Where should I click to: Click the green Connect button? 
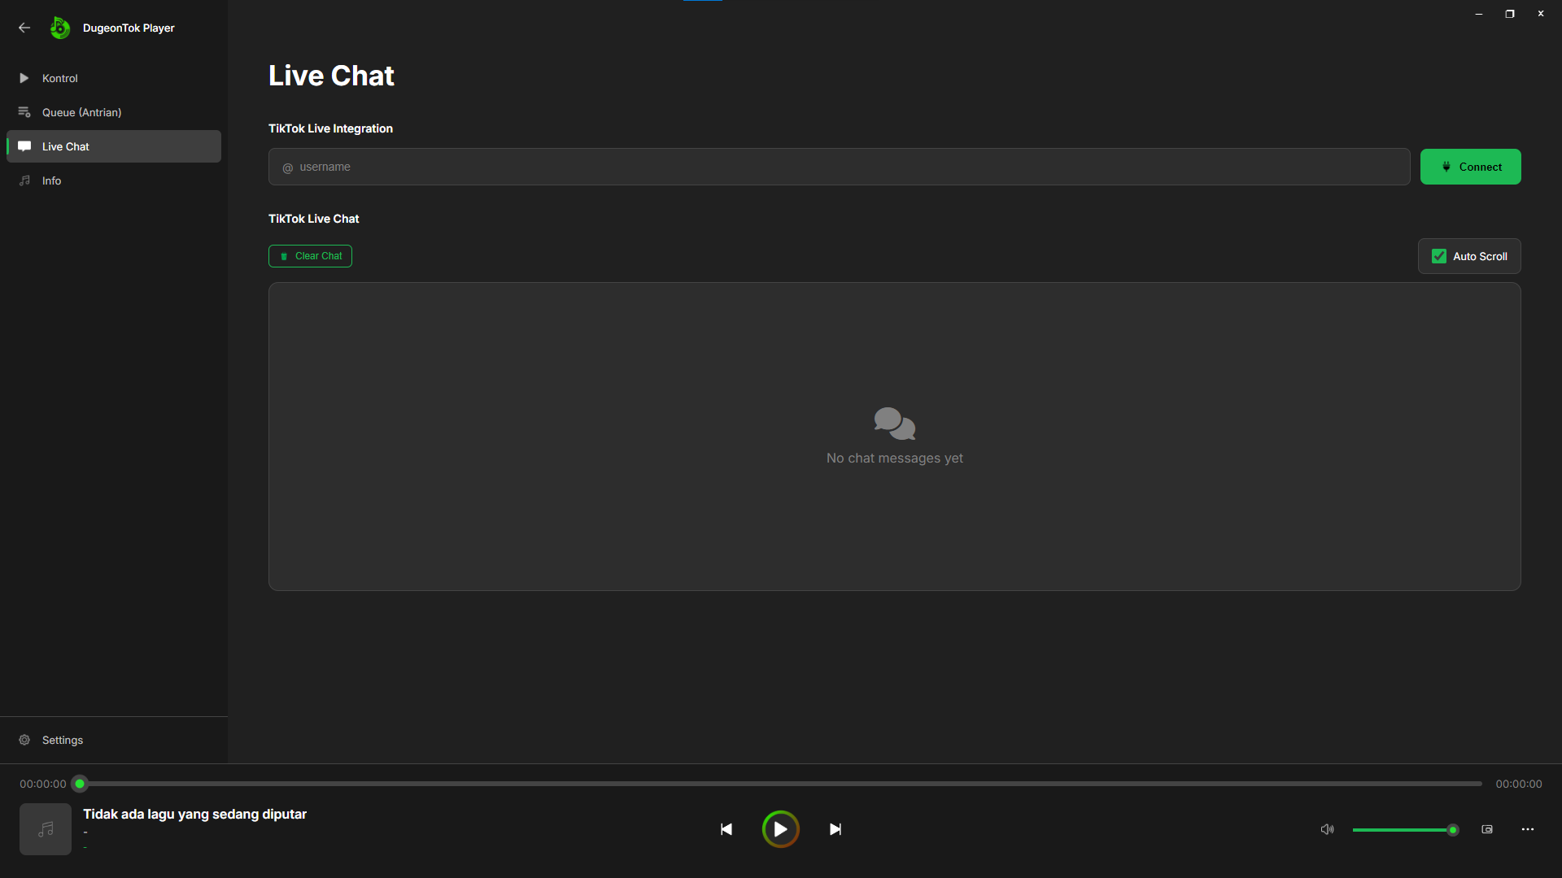coord(1470,167)
